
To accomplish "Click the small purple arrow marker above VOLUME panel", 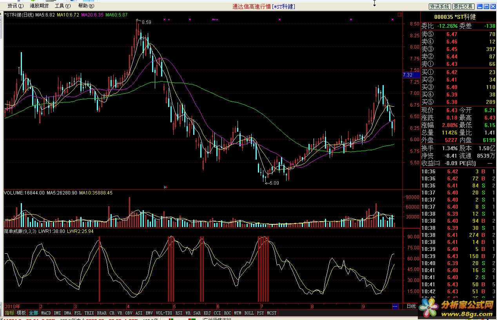I will click(x=166, y=187).
